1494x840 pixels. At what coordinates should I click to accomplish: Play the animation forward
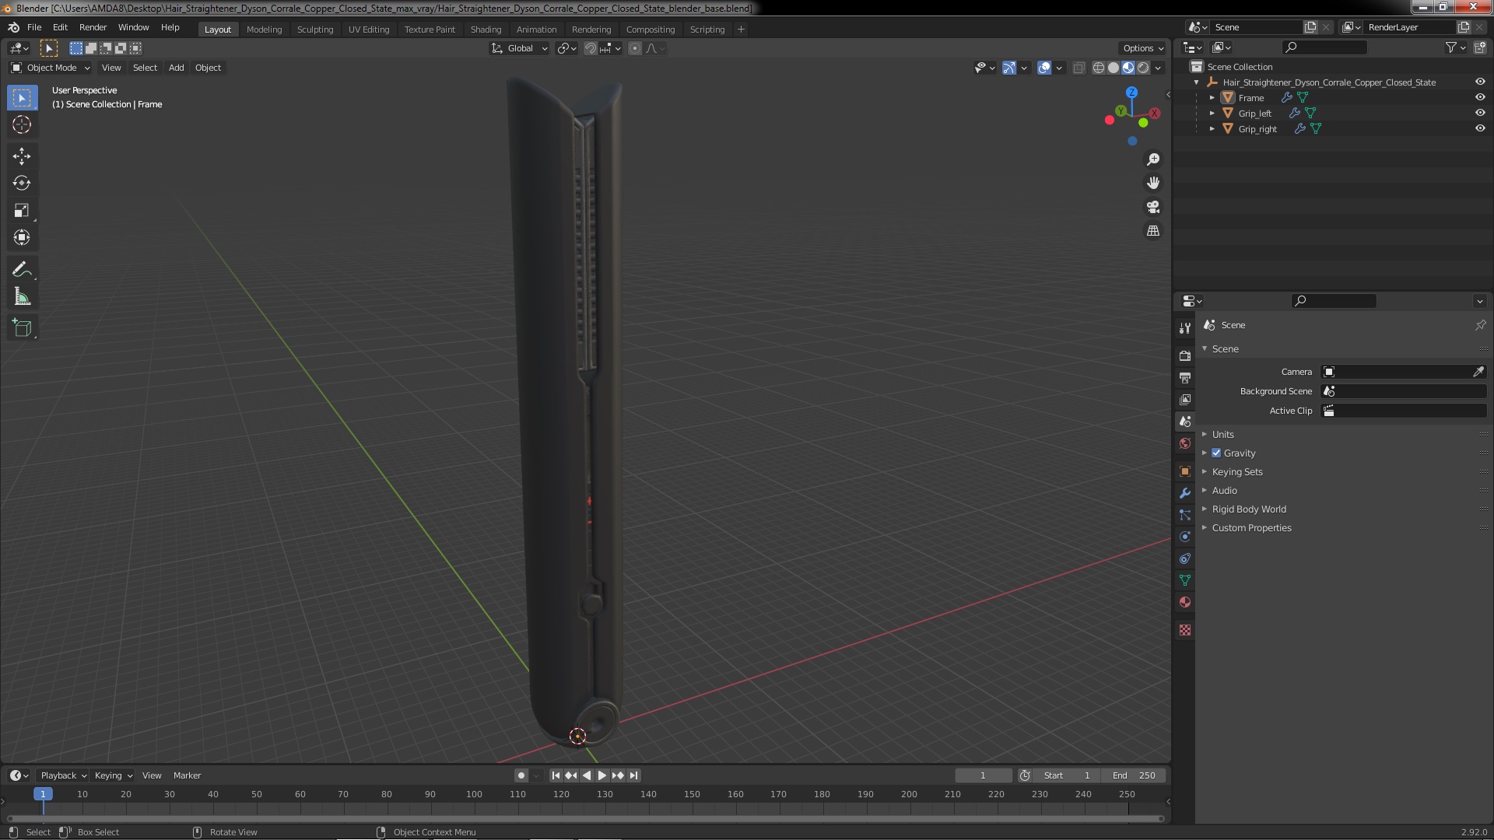point(601,775)
